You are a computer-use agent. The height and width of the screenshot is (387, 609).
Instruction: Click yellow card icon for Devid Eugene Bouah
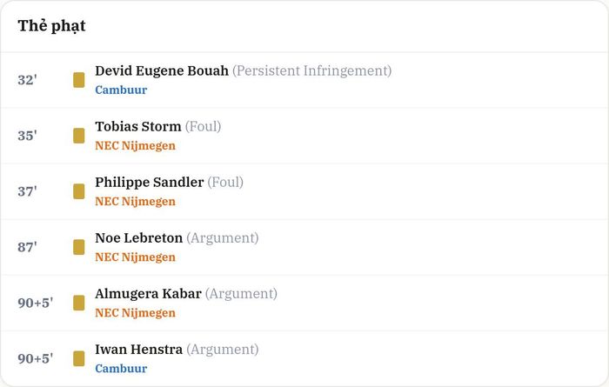[79, 80]
